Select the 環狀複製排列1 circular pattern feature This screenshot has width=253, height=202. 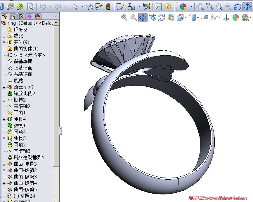(x=26, y=157)
